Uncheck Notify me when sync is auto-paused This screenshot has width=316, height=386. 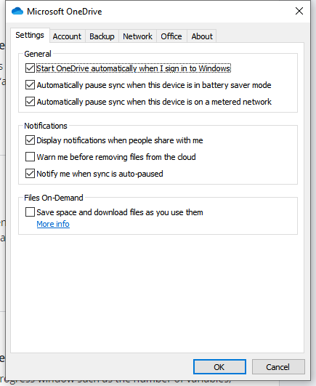point(30,174)
